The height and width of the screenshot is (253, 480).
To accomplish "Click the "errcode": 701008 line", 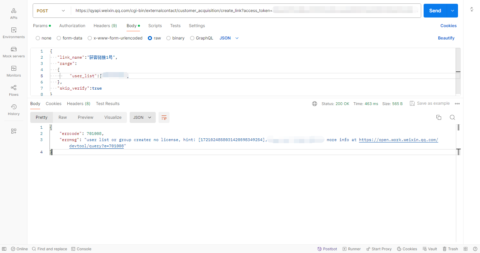I will pos(82,134).
